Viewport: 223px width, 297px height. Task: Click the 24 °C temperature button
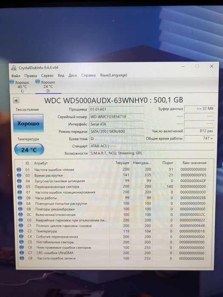click(29, 150)
